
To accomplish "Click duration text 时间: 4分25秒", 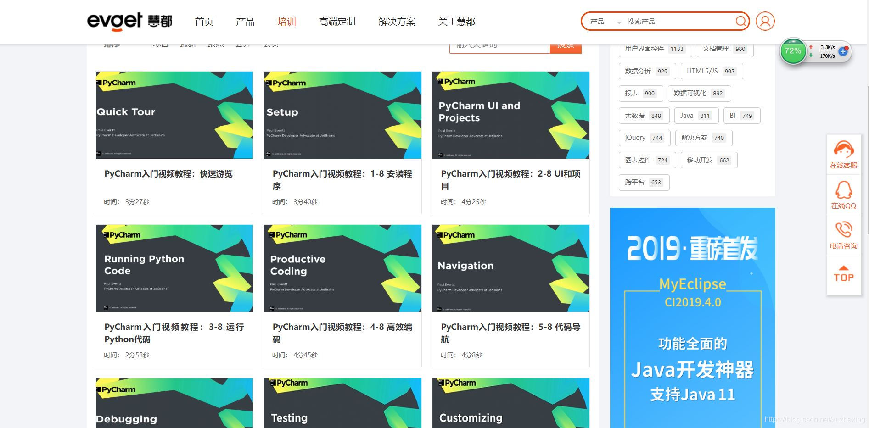I will tap(463, 202).
